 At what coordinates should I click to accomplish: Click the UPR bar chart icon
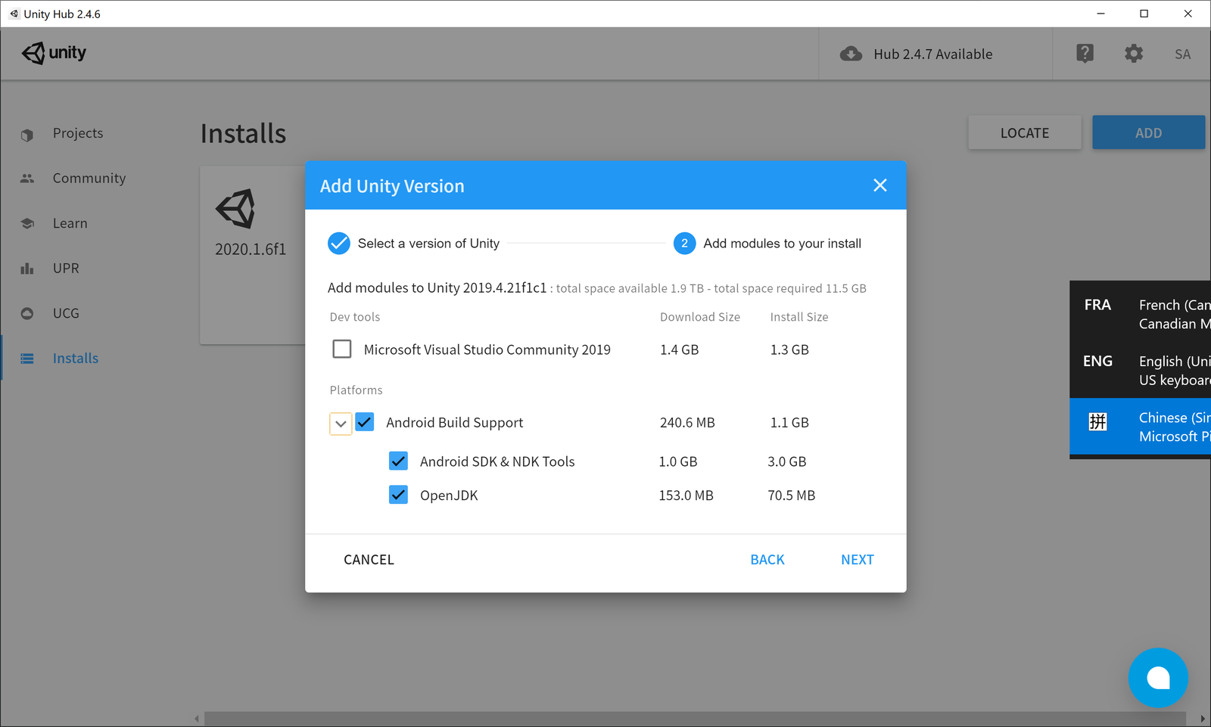27,269
